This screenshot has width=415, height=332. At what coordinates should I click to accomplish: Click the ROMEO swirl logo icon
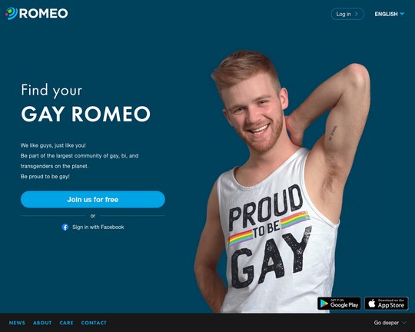[x=12, y=14]
